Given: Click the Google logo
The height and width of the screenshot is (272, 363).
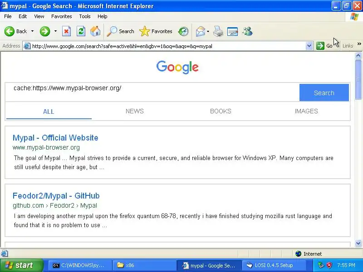Looking at the screenshot, I should click(177, 67).
